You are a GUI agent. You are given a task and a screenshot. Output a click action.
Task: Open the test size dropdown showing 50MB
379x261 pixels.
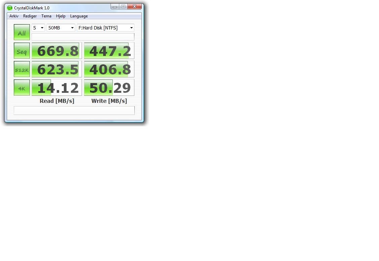coord(61,28)
